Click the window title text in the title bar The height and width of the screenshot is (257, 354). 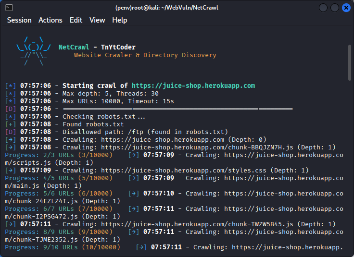pyautogui.click(x=177, y=8)
